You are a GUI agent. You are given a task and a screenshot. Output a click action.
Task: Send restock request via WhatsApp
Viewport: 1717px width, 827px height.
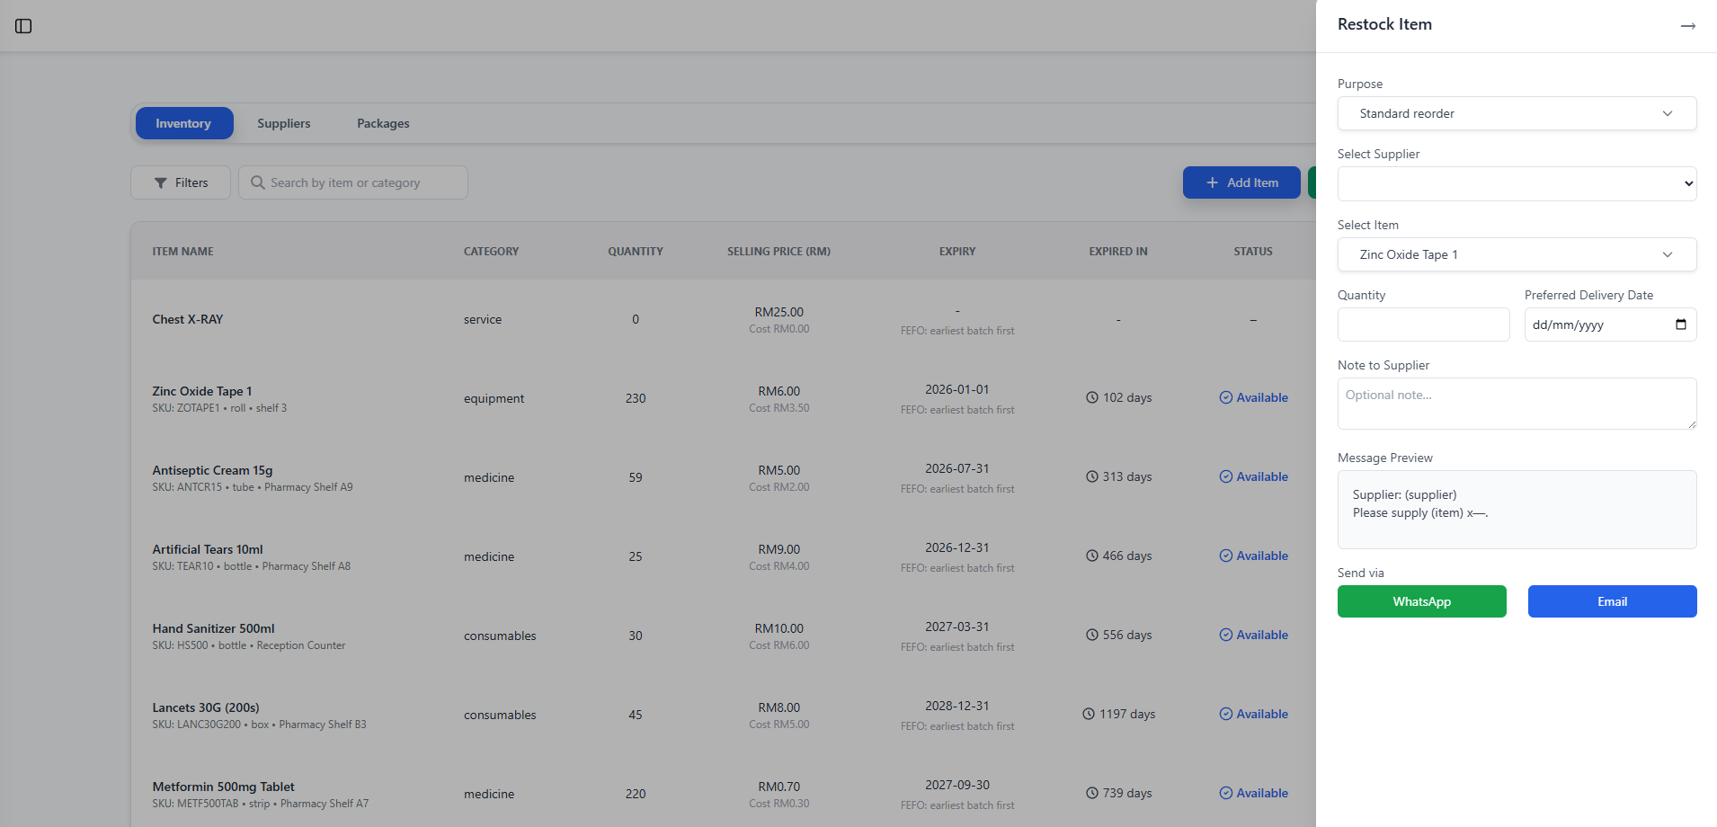(1421, 601)
